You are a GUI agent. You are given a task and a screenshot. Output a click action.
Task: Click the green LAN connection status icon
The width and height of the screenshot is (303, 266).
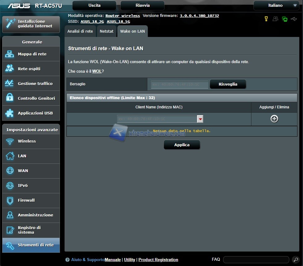pyautogui.click(x=284, y=19)
